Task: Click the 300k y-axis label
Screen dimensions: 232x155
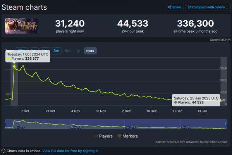Action: 223,68
